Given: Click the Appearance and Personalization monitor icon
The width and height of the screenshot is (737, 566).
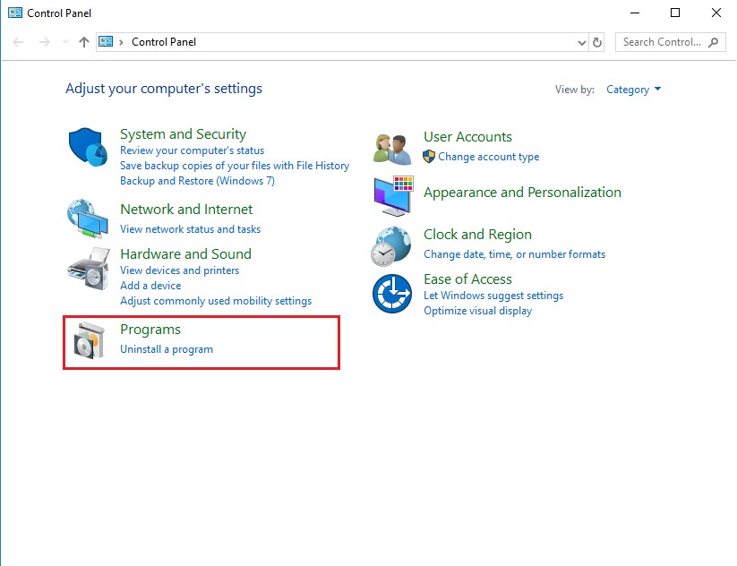Looking at the screenshot, I should (x=392, y=195).
